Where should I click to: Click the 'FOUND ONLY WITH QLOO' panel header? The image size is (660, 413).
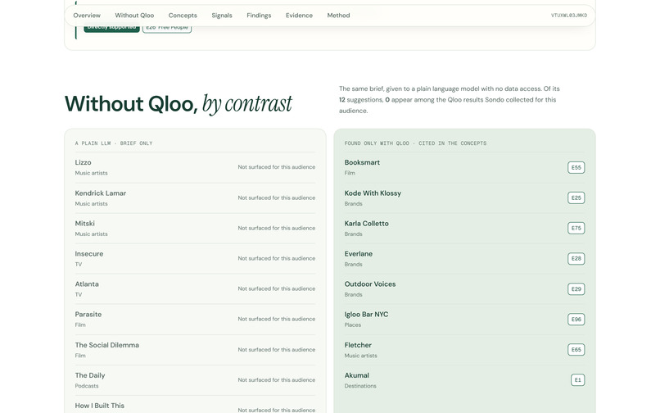415,143
